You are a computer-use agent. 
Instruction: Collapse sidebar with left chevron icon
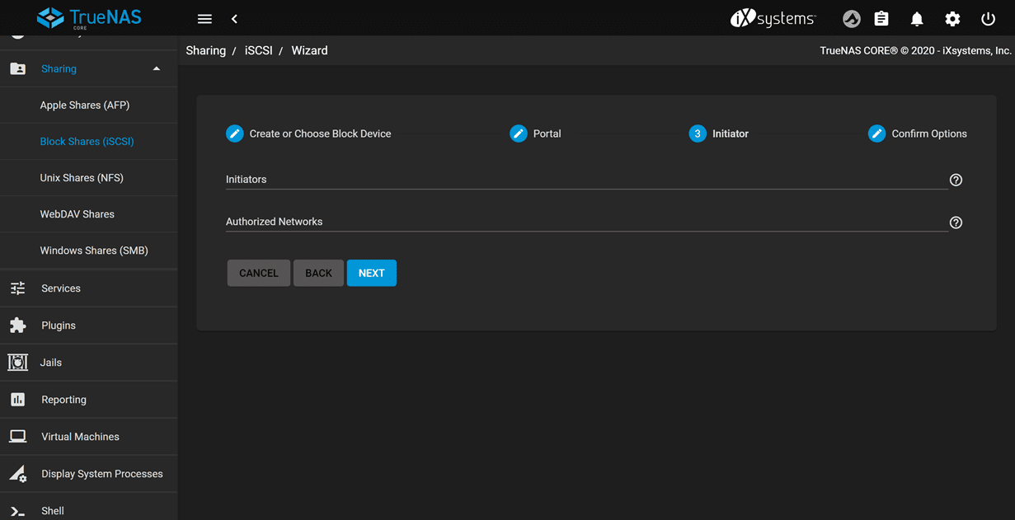tap(234, 19)
